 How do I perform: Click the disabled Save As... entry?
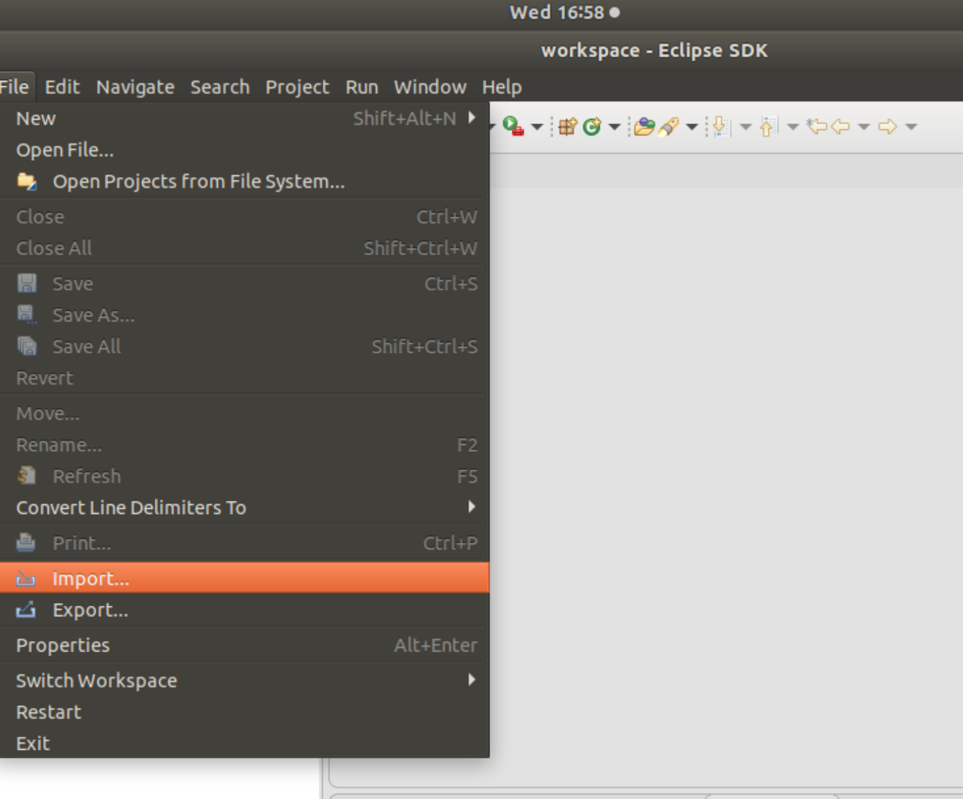click(244, 315)
